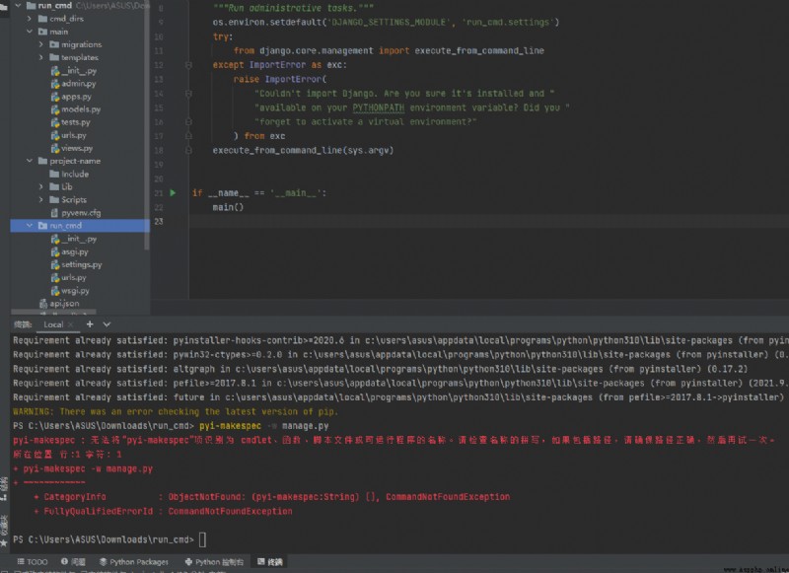
Task: Click 'execute_from_command_line(sys.argv)' on line 18
Action: click(303, 151)
